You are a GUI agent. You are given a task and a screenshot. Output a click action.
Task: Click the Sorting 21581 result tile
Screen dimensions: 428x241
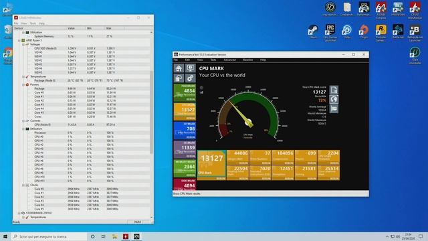pyautogui.click(x=306, y=173)
